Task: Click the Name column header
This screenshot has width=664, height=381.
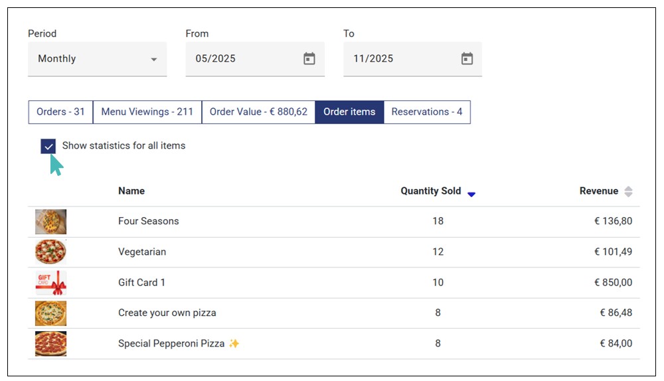Action: (131, 191)
